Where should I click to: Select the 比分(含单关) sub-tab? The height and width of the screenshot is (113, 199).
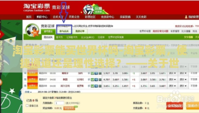point(88,37)
